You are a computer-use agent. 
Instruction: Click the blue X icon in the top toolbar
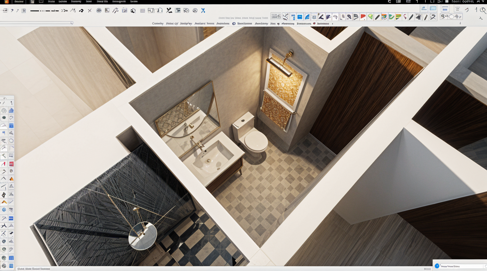point(203,10)
